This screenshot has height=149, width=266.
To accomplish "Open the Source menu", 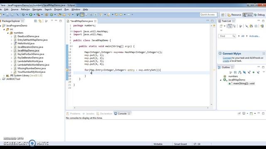I will coord(15,10).
